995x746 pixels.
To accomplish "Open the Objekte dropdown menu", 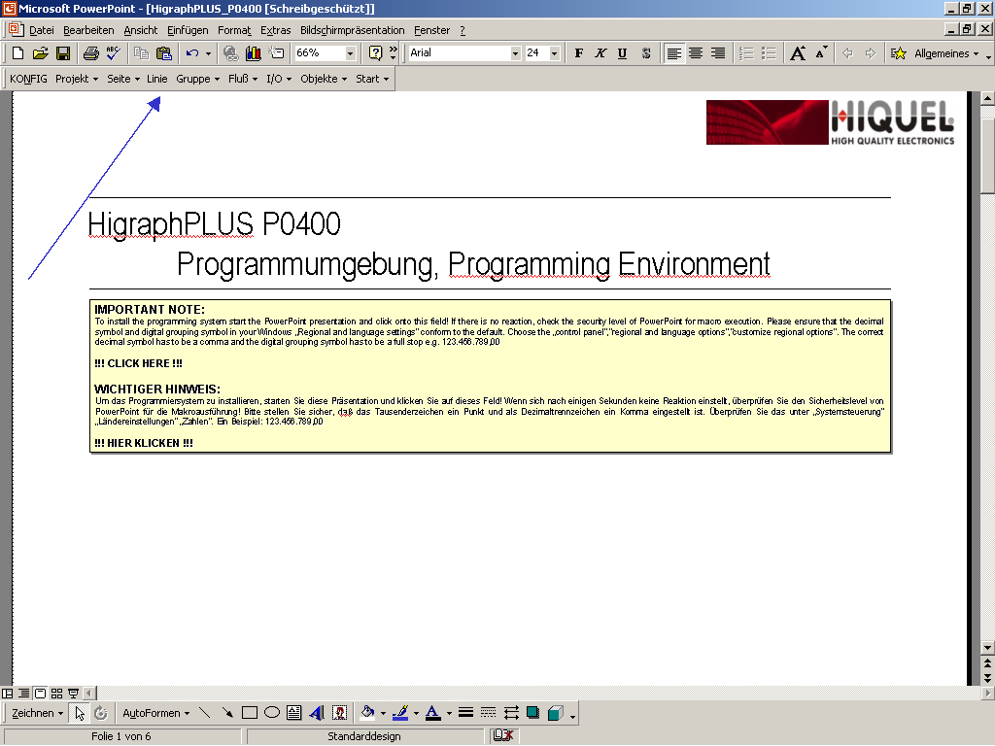I will 324,79.
